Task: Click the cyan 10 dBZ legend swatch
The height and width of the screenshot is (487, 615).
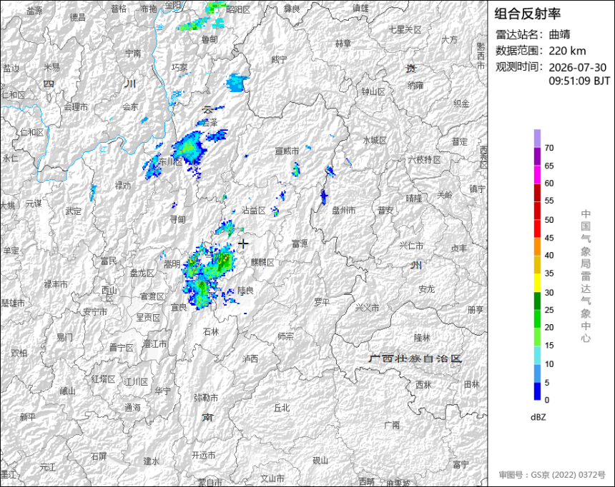Action: (537, 355)
